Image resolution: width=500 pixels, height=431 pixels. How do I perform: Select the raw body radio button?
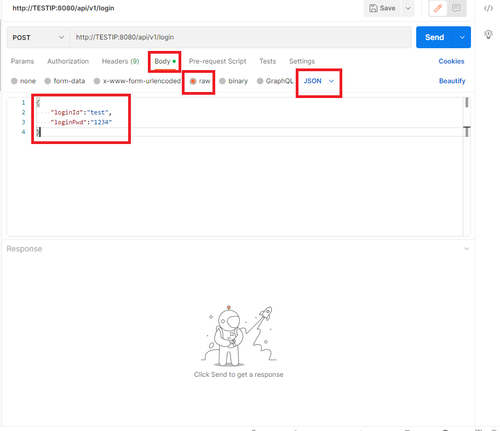[193, 81]
